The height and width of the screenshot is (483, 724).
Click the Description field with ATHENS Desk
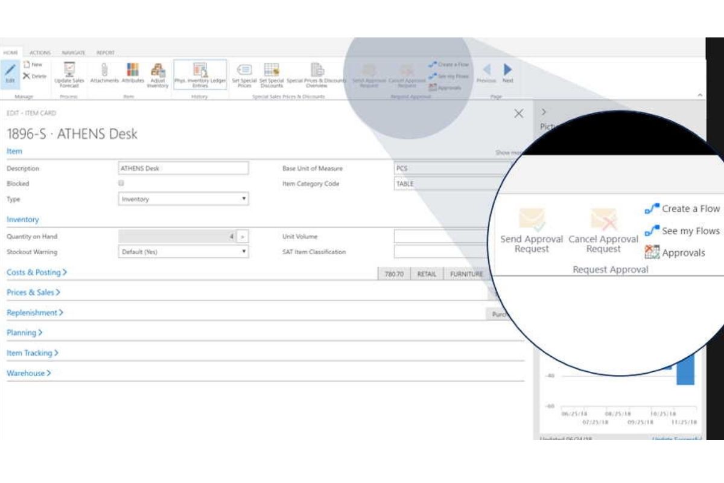point(183,168)
